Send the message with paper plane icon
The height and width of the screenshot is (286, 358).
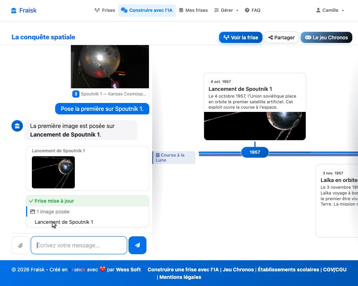coord(137,245)
